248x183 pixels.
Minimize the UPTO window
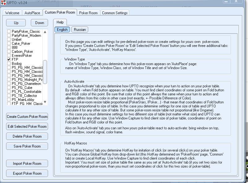(226, 2)
